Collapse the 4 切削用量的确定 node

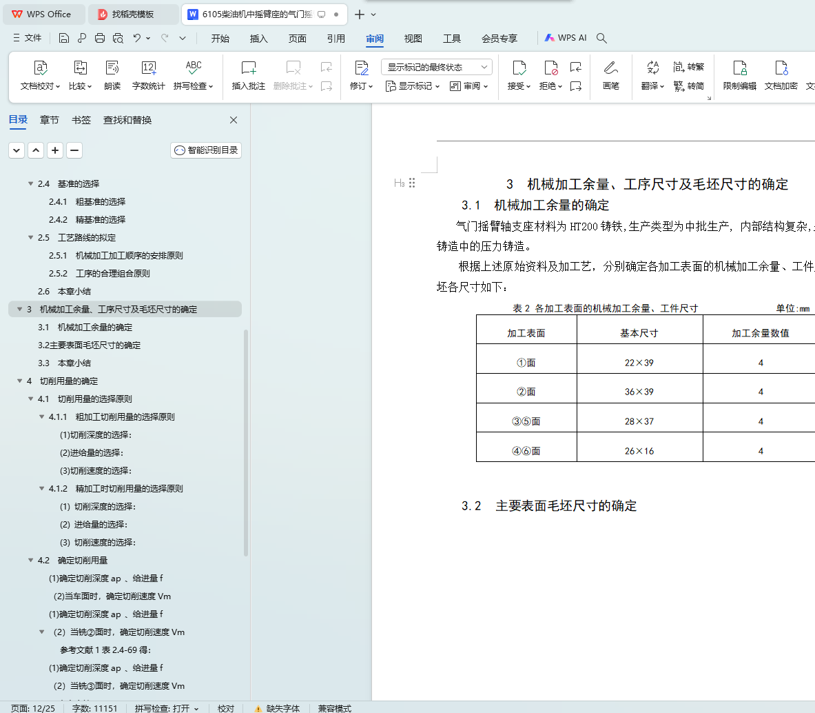click(x=20, y=381)
